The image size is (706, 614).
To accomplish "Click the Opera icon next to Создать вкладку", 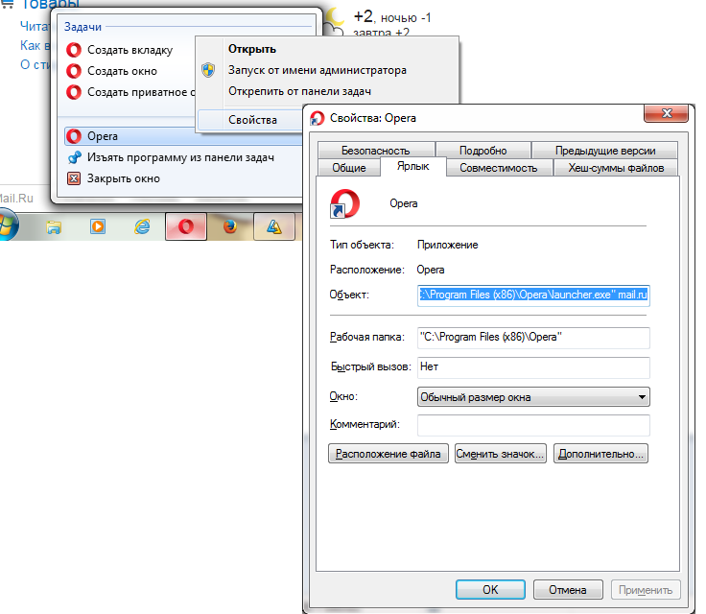I will tap(74, 50).
